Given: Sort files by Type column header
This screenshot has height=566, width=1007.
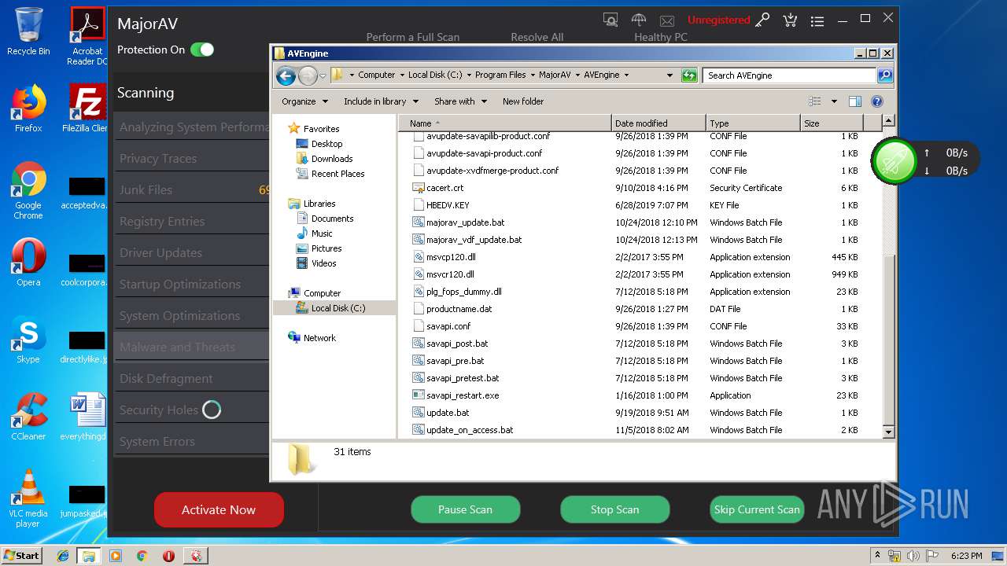Looking at the screenshot, I should coord(753,123).
